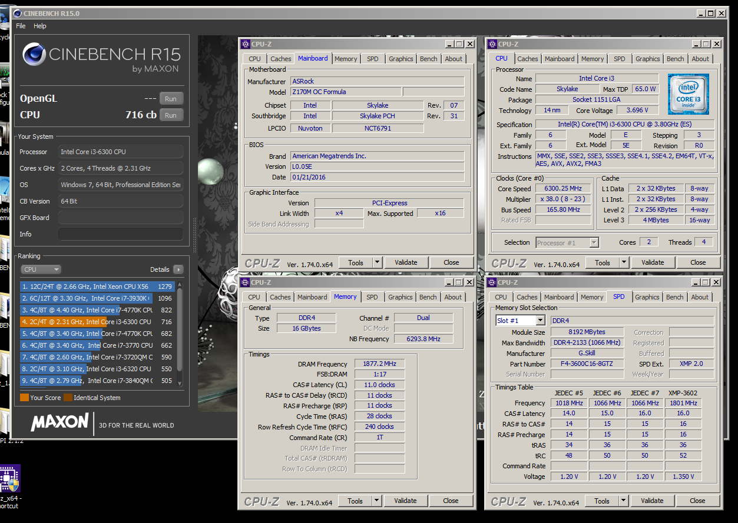Image resolution: width=738 pixels, height=523 pixels.
Task: Click the Info input field in Cinebench
Action: point(121,234)
